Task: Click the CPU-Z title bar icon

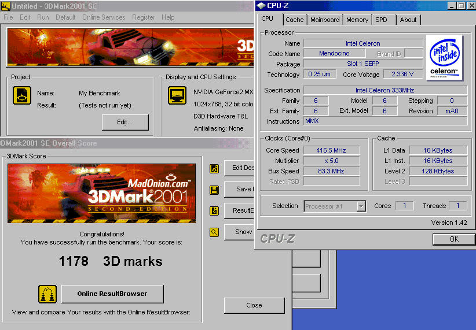Action: (261, 6)
